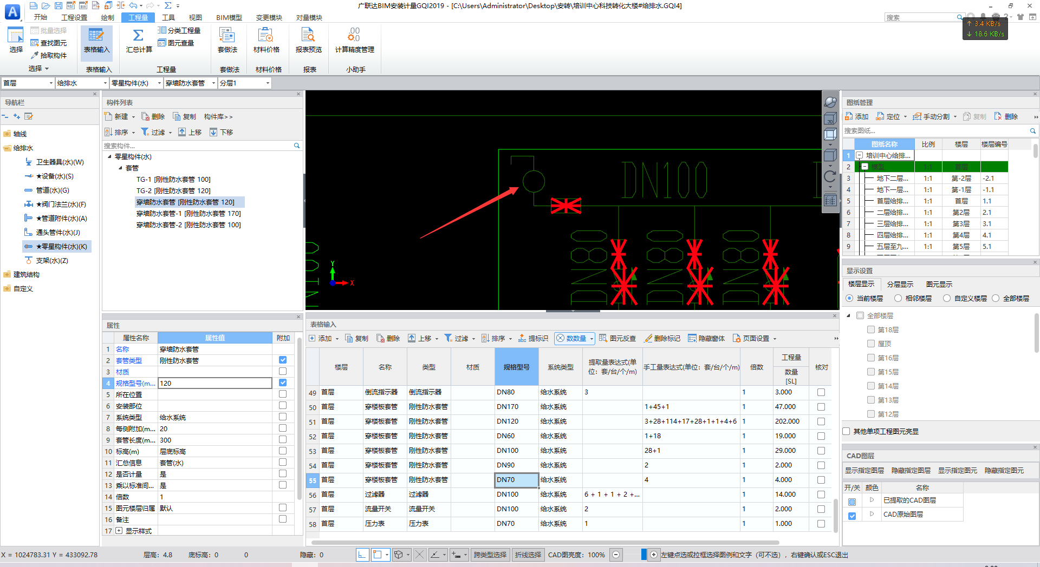Switch to 图元显示 tab

click(x=939, y=284)
